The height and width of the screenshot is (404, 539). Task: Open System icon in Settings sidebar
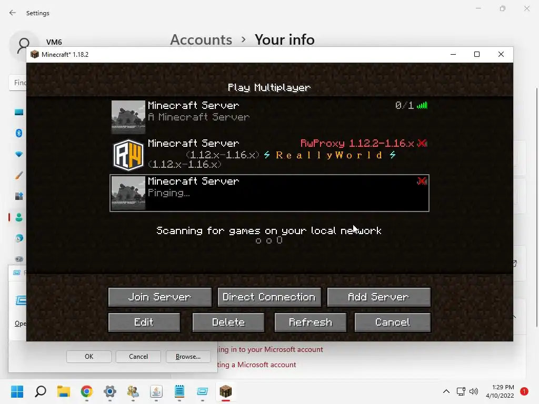coord(19,112)
